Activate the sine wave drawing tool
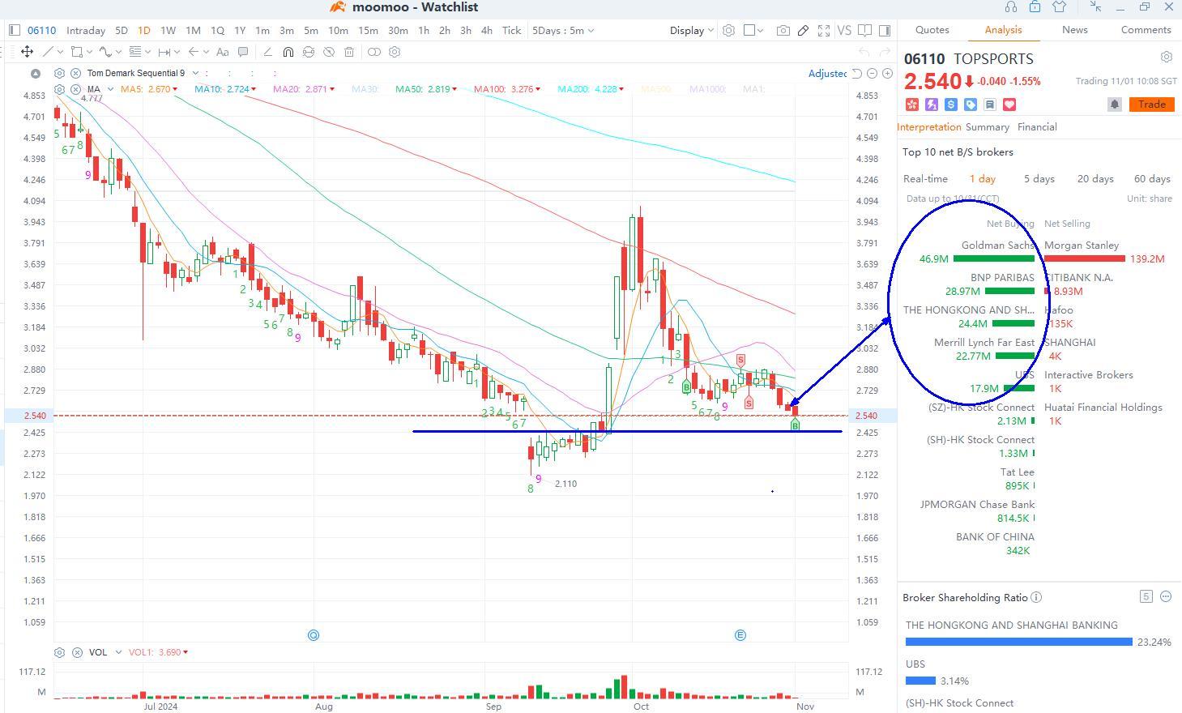Image resolution: width=1182 pixels, height=713 pixels. [x=105, y=52]
